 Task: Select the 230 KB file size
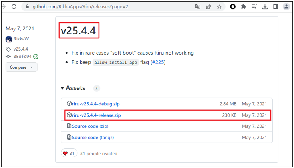[230, 115]
